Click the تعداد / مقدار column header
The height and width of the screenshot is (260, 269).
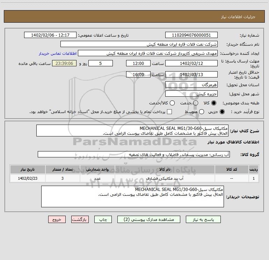pos(63,169)
